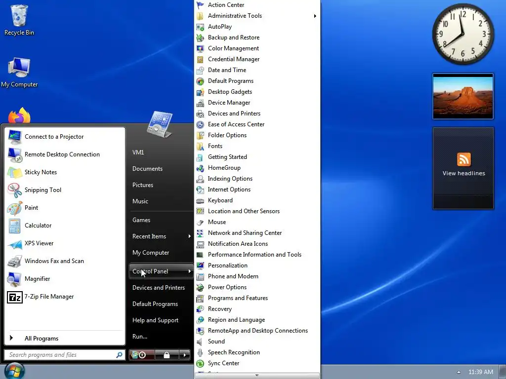The image size is (506, 379).
Task: Open Default Programs in Start menu right pane
Action: coord(155,304)
